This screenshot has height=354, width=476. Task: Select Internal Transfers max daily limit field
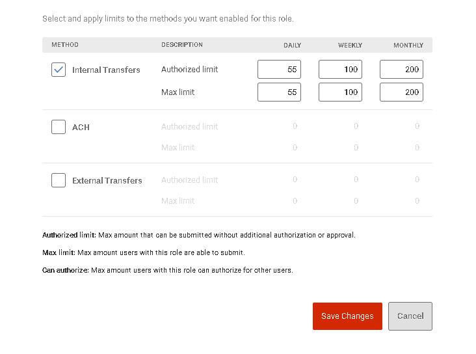279,92
